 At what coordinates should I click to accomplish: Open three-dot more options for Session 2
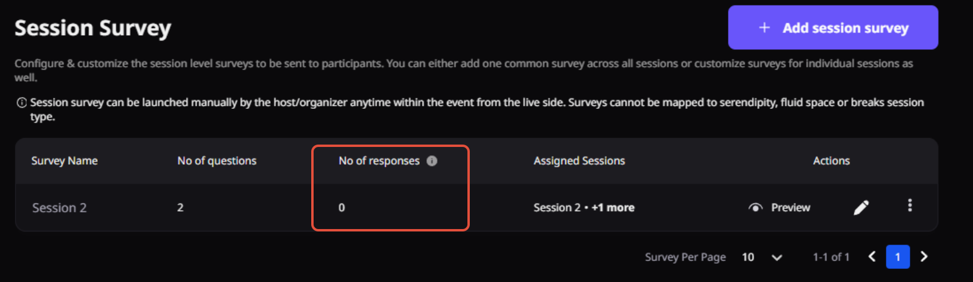coord(909,205)
